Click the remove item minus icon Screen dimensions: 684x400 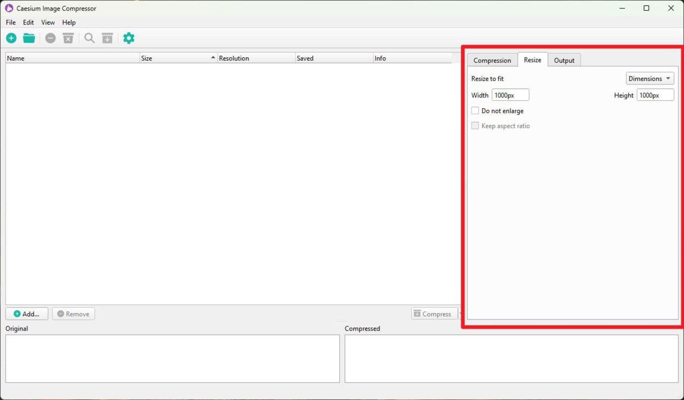point(50,38)
